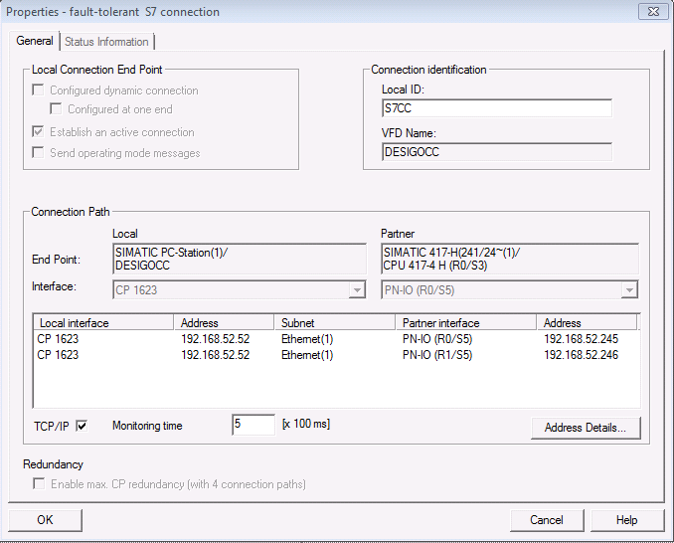674x543 pixels.
Task: Close the Properties dialog window
Action: point(650,12)
